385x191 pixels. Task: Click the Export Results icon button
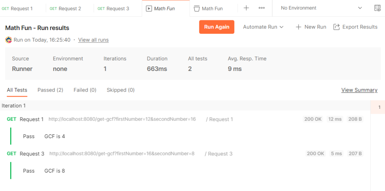(x=336, y=27)
